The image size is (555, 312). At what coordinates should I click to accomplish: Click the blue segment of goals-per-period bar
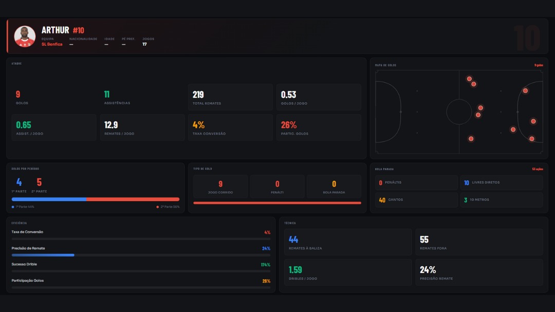[49, 199]
